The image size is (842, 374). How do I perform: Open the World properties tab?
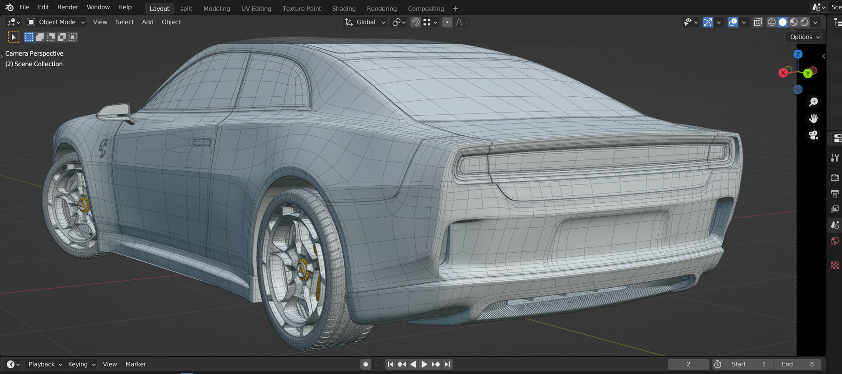[835, 241]
